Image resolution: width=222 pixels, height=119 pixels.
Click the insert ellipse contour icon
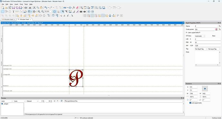tap(85, 12)
